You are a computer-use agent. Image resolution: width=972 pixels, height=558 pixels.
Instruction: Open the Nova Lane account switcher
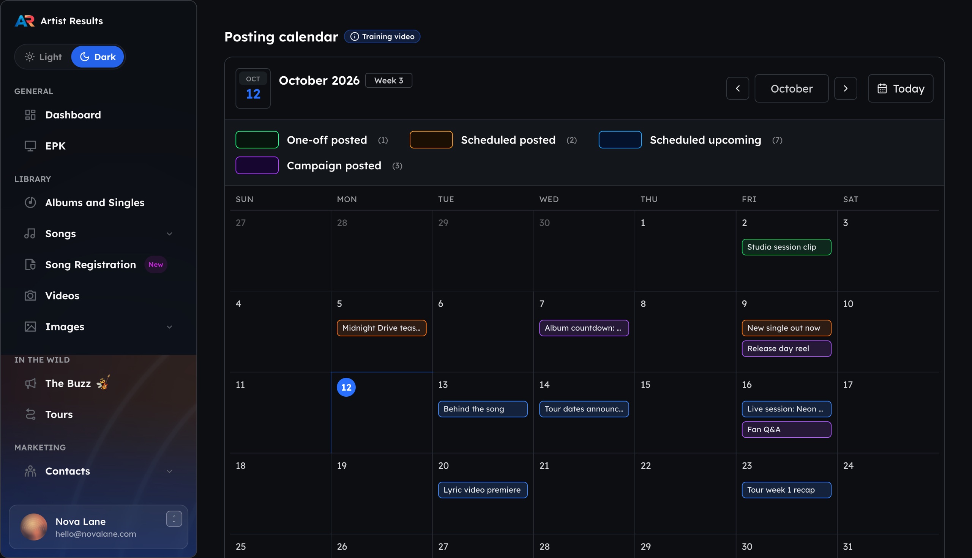click(174, 519)
